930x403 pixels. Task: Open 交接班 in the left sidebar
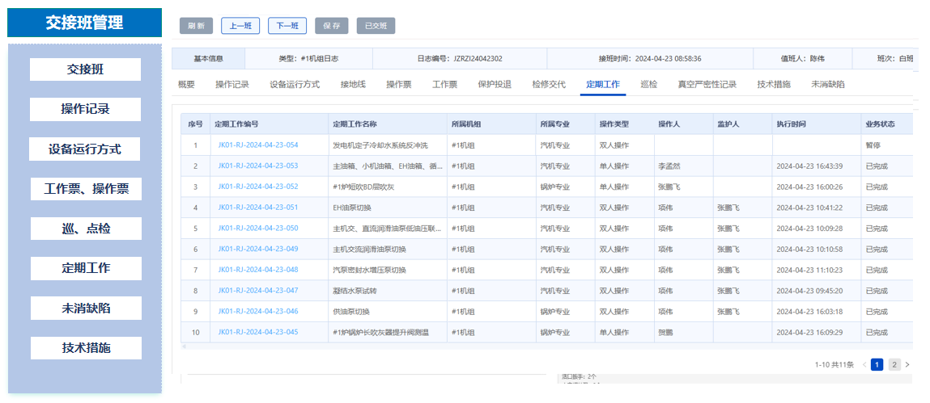[x=85, y=69]
